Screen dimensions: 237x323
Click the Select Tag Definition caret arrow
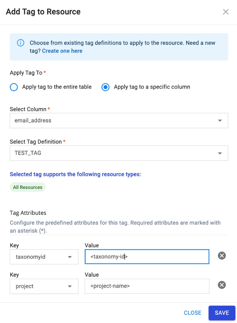click(x=220, y=153)
